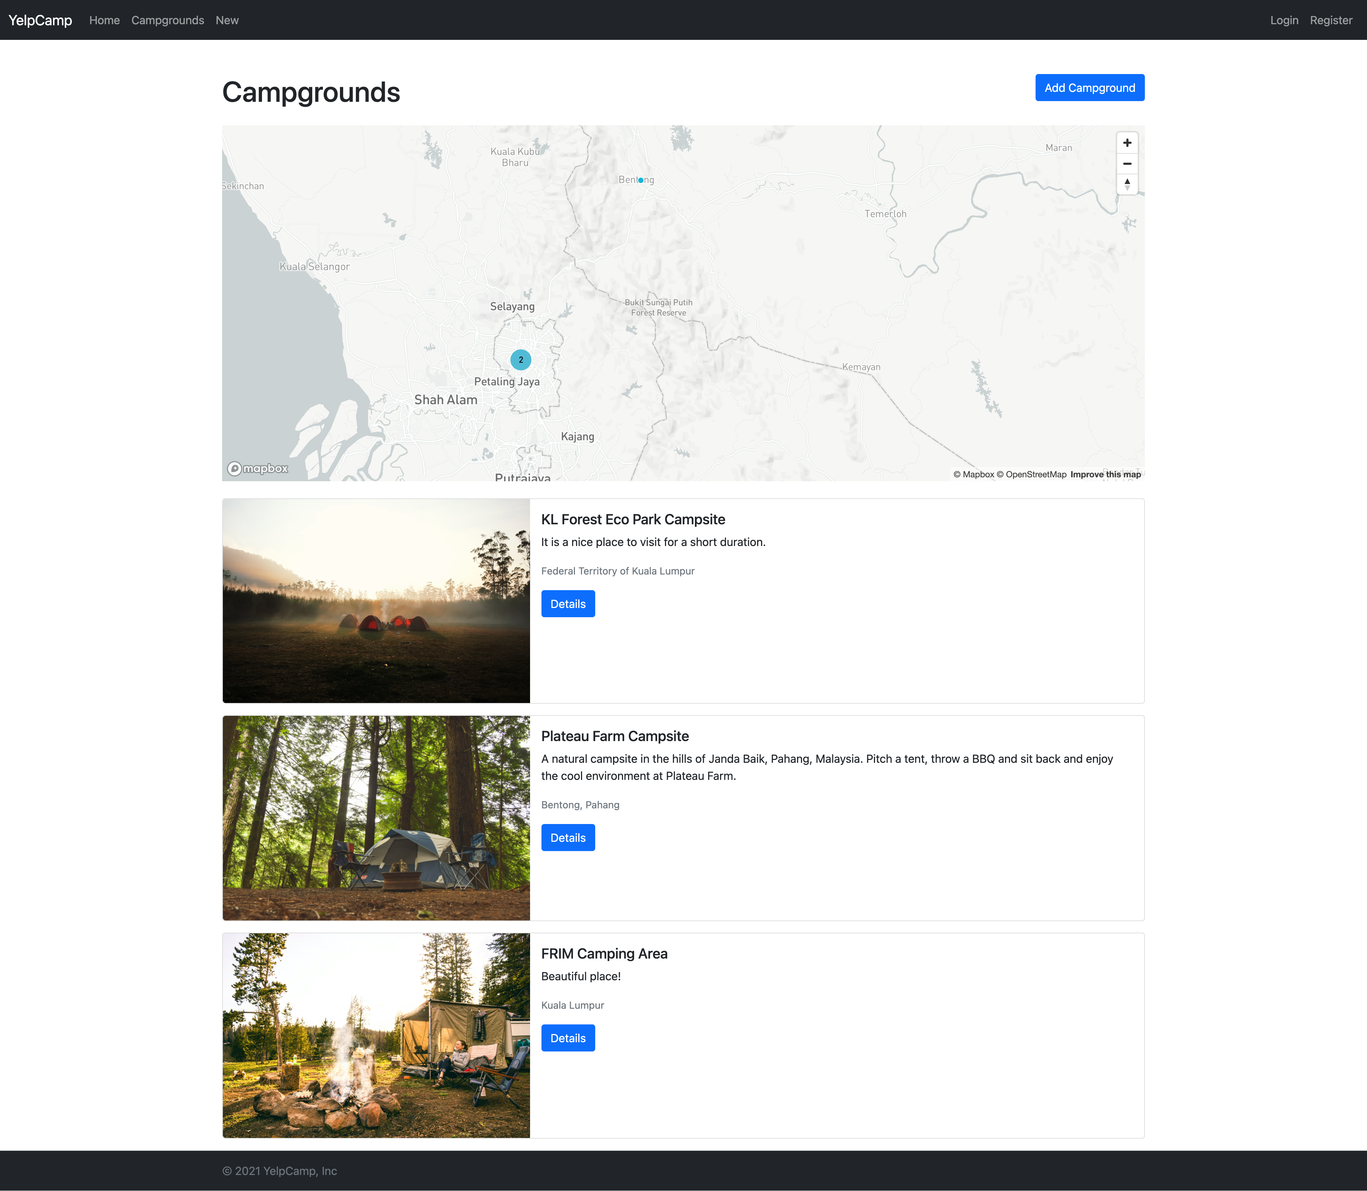
Task: Click the Plateau Farm Campsite title
Action: [615, 736]
